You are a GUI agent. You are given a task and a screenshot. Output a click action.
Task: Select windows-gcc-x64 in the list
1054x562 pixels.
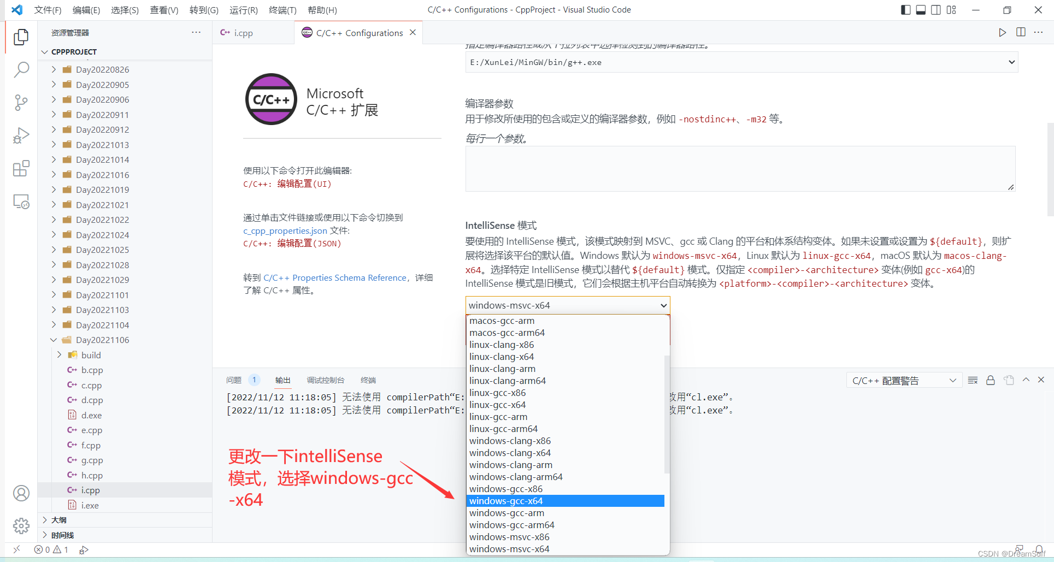point(566,501)
